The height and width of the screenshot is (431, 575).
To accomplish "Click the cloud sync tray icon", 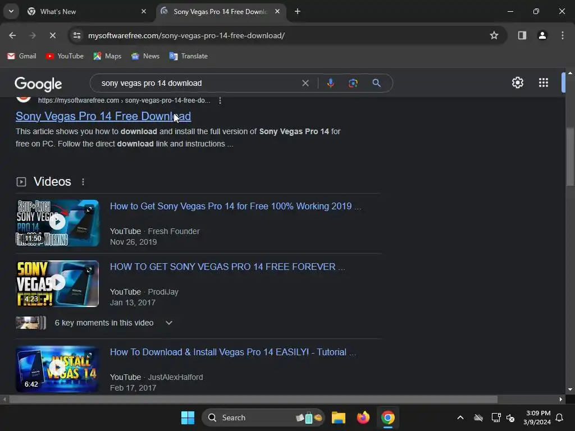I will [x=478, y=418].
